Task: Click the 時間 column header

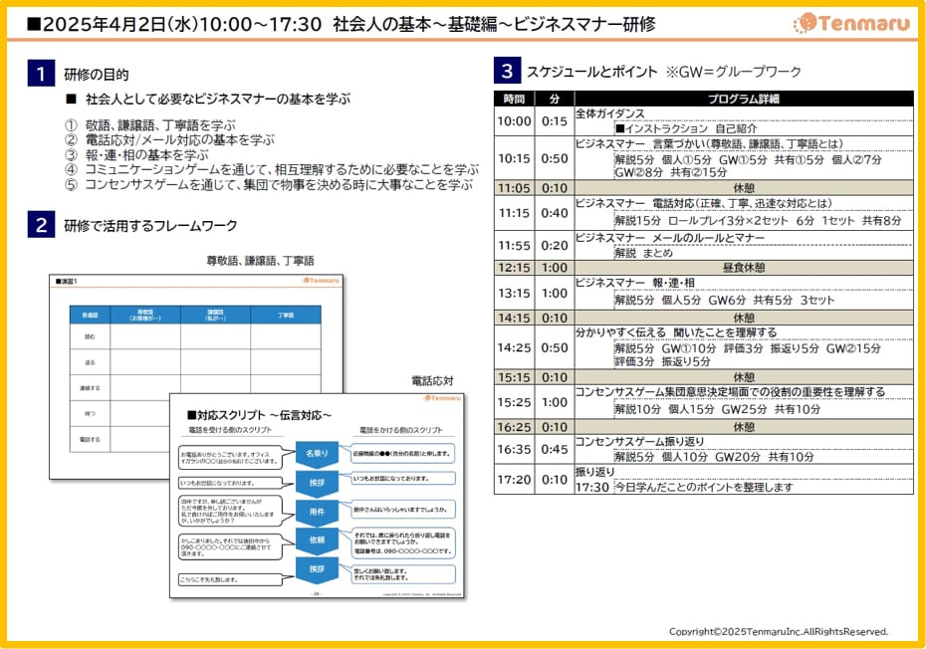Action: (x=514, y=99)
